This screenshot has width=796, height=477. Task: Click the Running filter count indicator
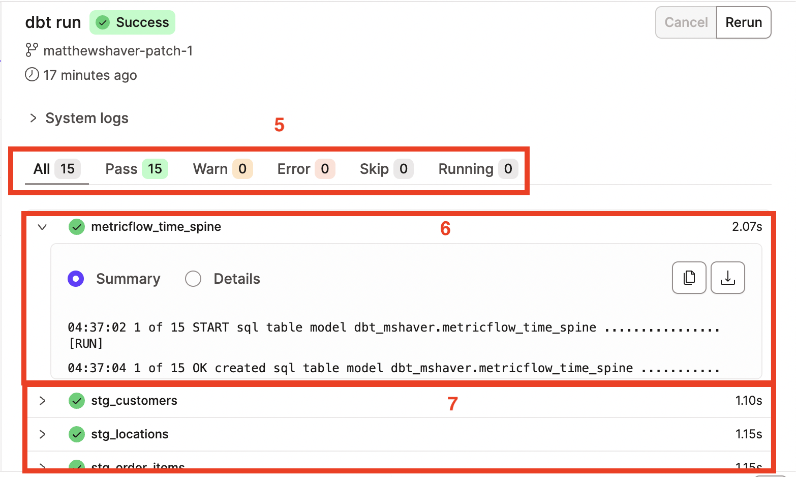[508, 169]
